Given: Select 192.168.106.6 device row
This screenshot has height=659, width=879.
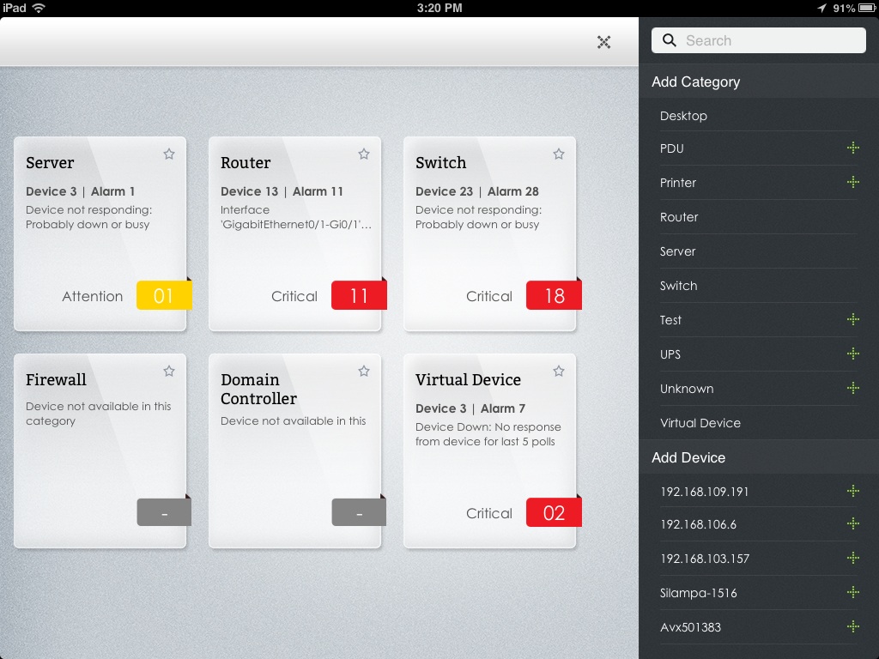Looking at the screenshot, I should click(759, 524).
